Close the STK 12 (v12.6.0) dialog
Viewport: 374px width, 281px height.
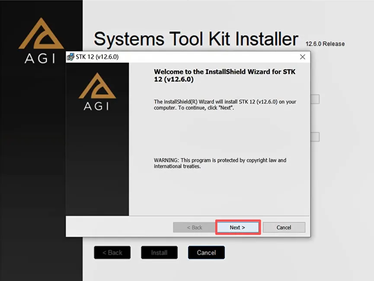pos(303,57)
